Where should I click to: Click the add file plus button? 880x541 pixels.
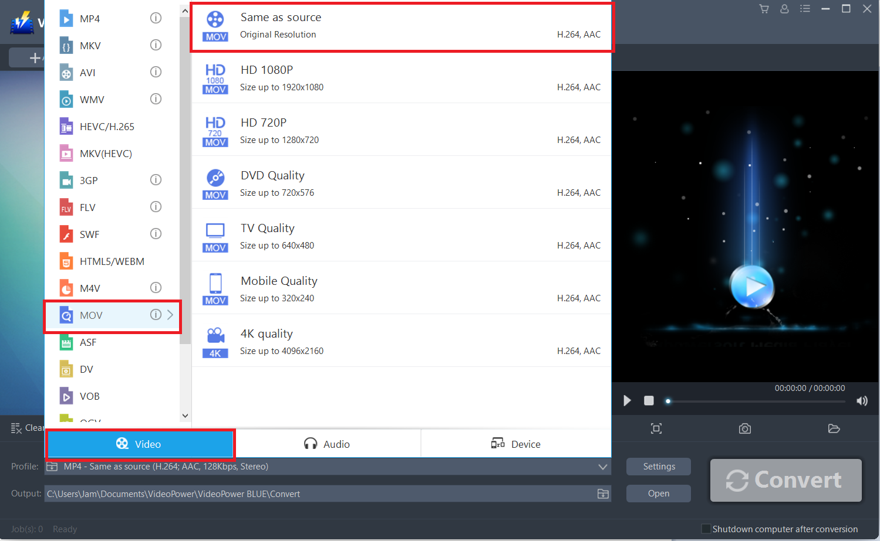(35, 57)
